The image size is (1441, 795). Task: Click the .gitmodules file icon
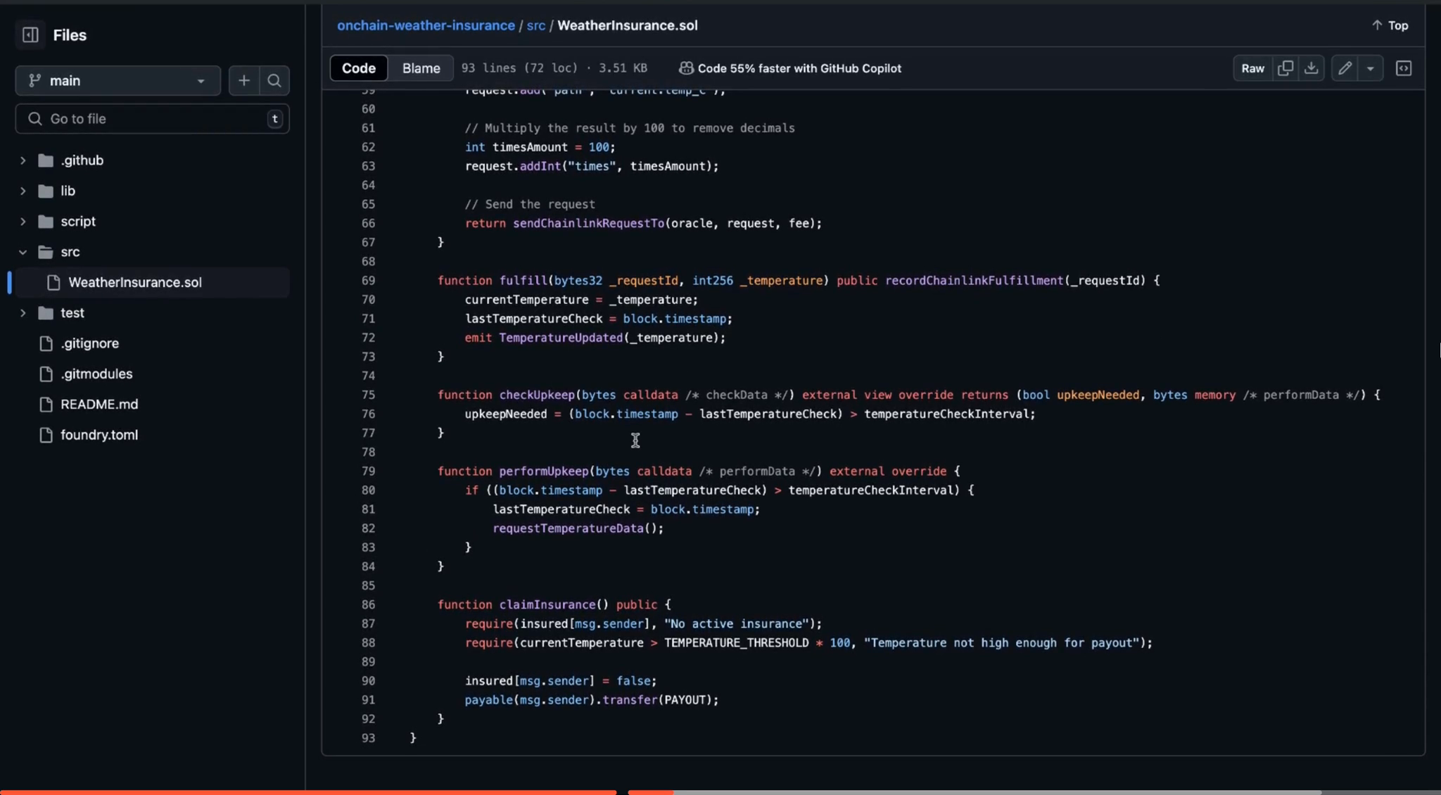tap(46, 374)
